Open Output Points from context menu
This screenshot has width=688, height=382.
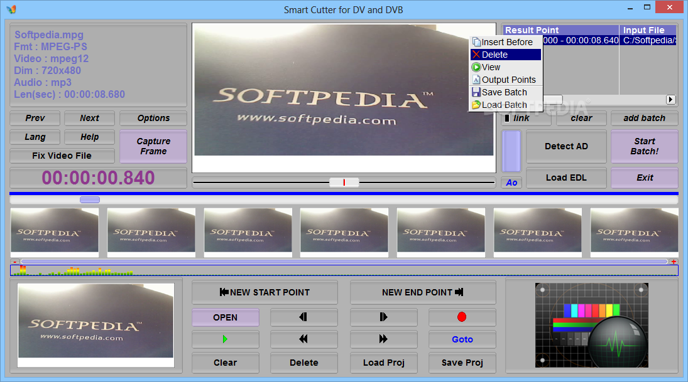pyautogui.click(x=506, y=80)
